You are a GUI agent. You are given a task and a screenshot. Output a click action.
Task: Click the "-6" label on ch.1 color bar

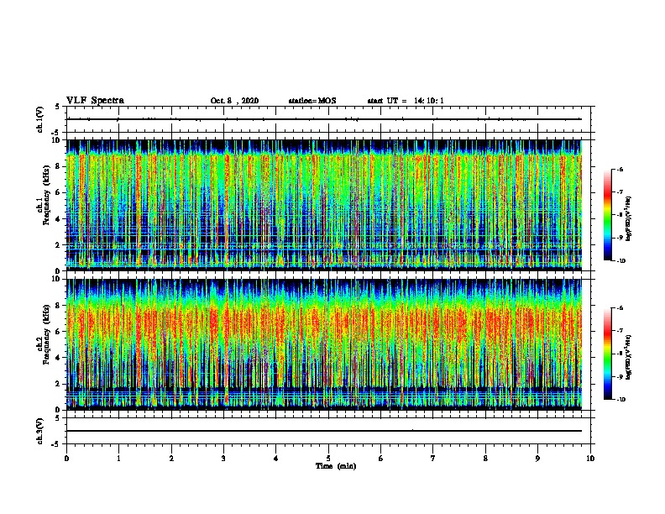[x=620, y=169]
